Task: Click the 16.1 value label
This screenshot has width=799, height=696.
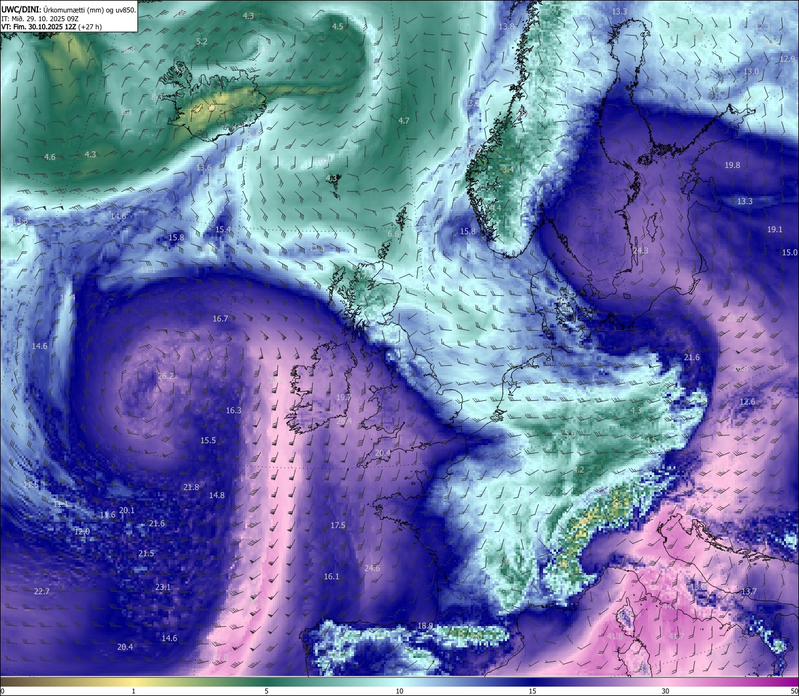Action: 331,577
